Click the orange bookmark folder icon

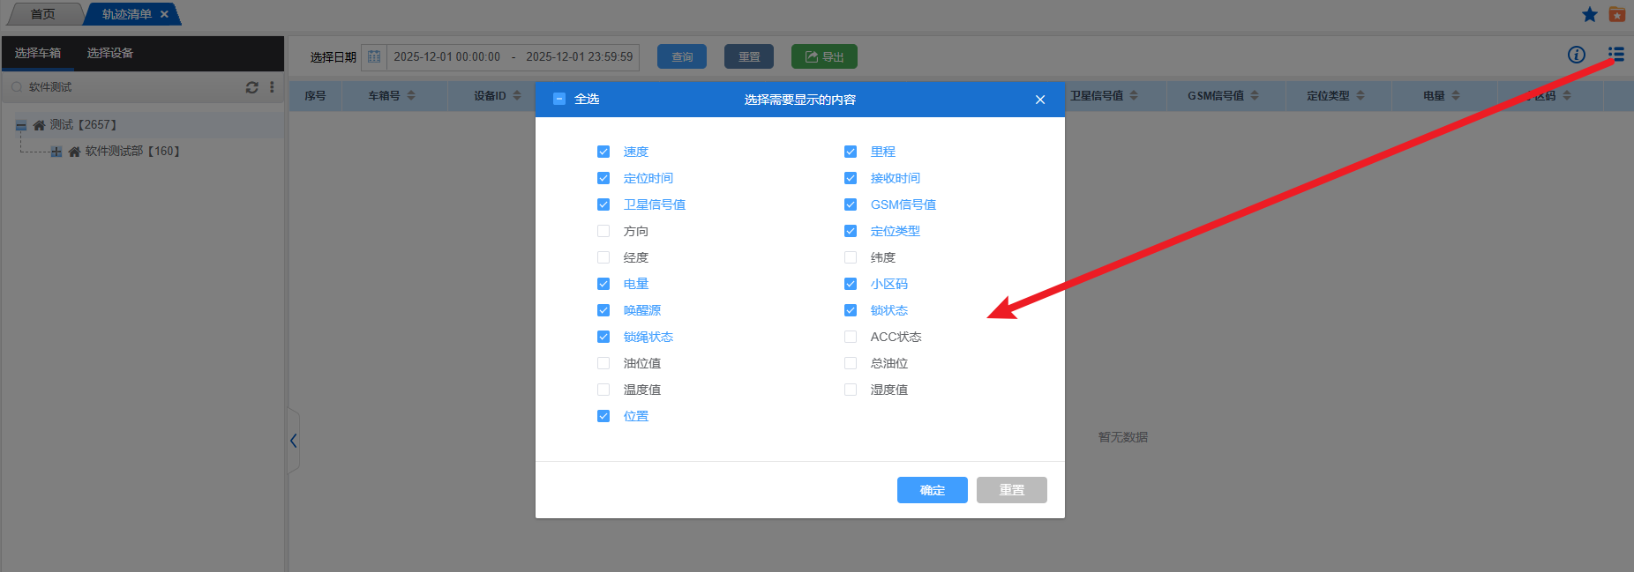pyautogui.click(x=1616, y=14)
